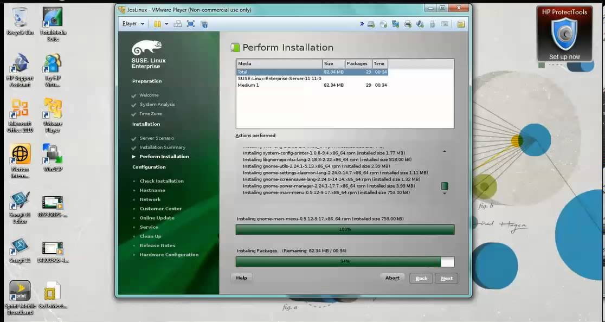Click the USB device icon
The height and width of the screenshot is (322, 605).
point(432,24)
